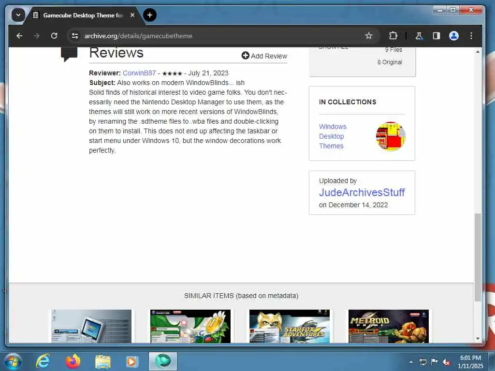Click the July 21, 2023 review date

click(x=208, y=73)
